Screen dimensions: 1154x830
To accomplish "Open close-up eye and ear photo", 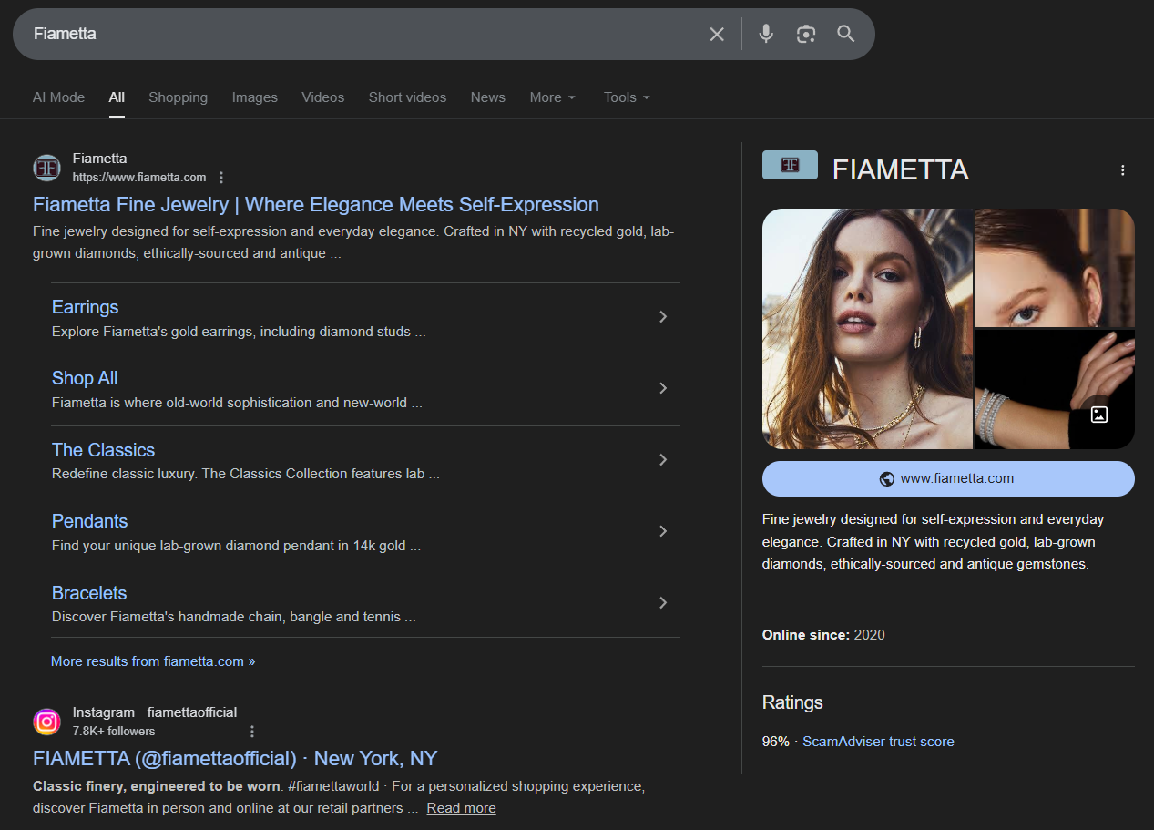I will click(x=1055, y=268).
